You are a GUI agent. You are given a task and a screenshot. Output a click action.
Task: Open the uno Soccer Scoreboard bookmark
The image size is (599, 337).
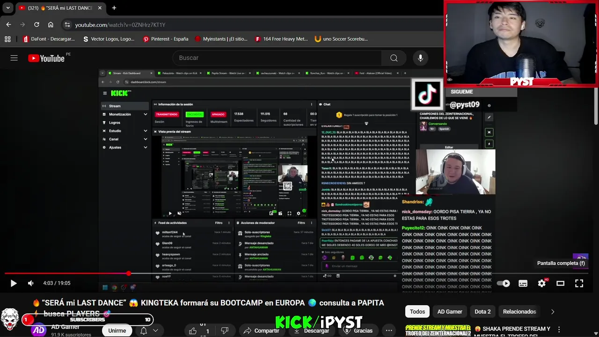click(341, 39)
